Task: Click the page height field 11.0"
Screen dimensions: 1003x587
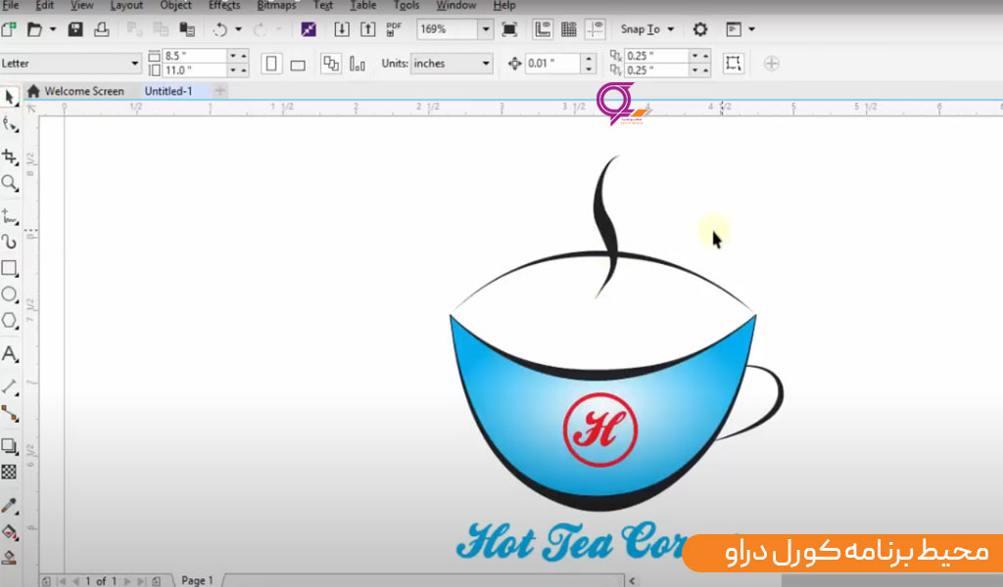Action: pos(195,70)
